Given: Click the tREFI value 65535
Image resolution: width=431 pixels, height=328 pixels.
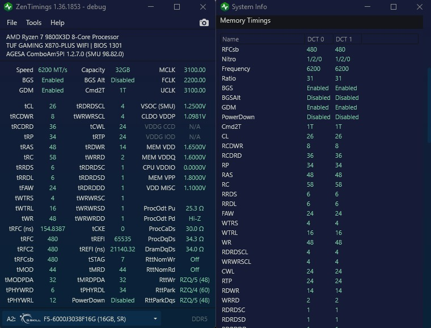Looking at the screenshot, I should click(122, 239).
